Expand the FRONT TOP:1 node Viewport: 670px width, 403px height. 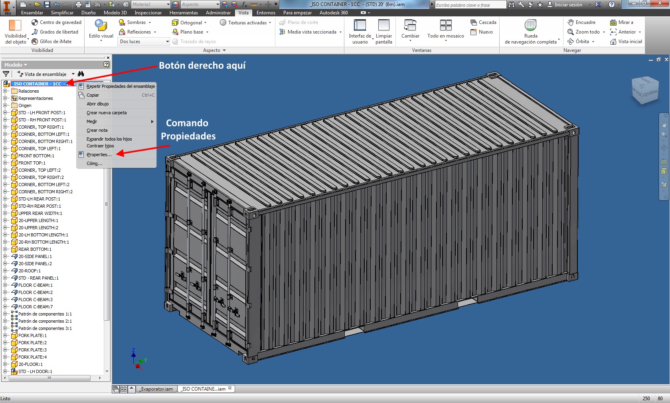pyautogui.click(x=6, y=163)
